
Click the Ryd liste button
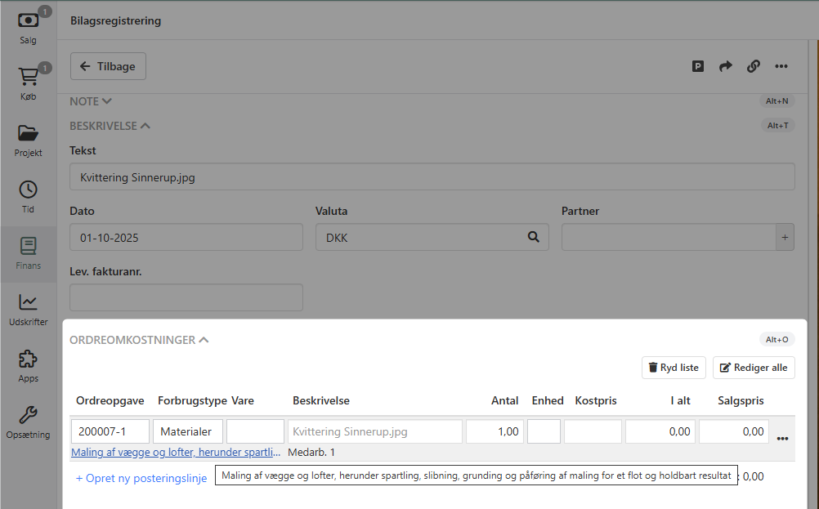[674, 368]
